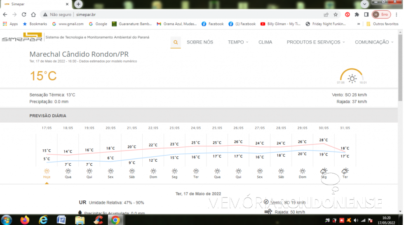Show hidden bookmarks with the chevron
Image resolution: width=404 pixels, height=225 pixels.
pyautogui.click(x=359, y=24)
